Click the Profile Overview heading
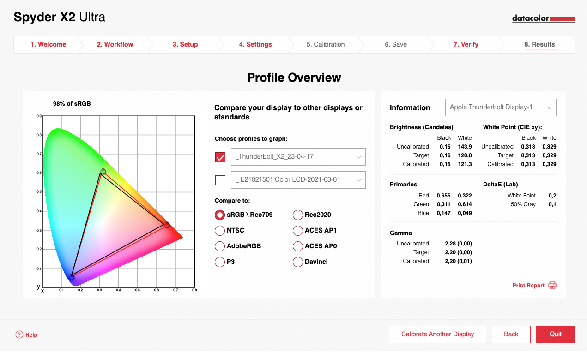 [294, 78]
